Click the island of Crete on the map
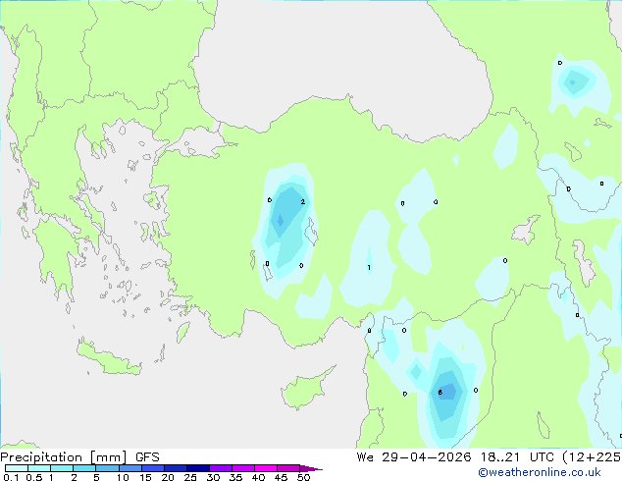The width and height of the screenshot is (622, 481). [108, 358]
